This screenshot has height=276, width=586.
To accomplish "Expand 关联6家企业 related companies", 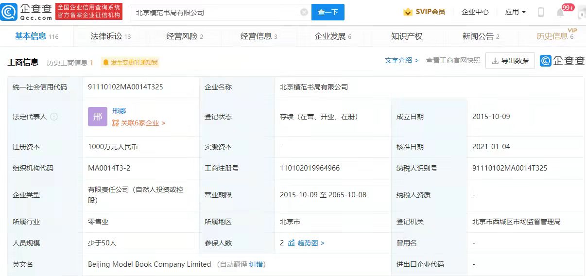I will (x=139, y=123).
